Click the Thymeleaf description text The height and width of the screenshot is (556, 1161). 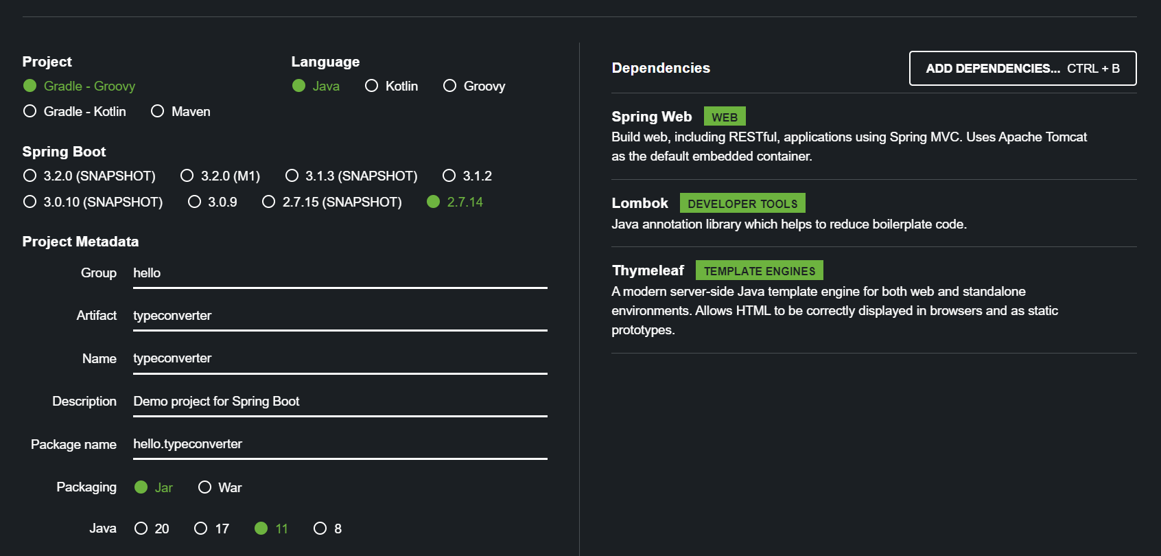point(835,311)
